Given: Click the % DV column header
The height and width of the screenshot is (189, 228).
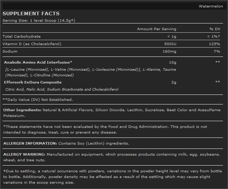Looking at the screenshot, I should [x=215, y=29].
